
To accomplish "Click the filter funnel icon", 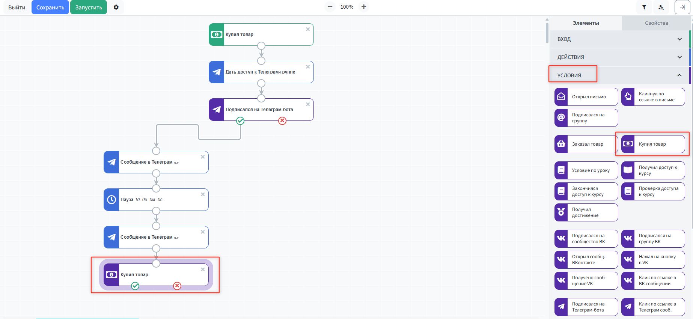I will tap(644, 7).
